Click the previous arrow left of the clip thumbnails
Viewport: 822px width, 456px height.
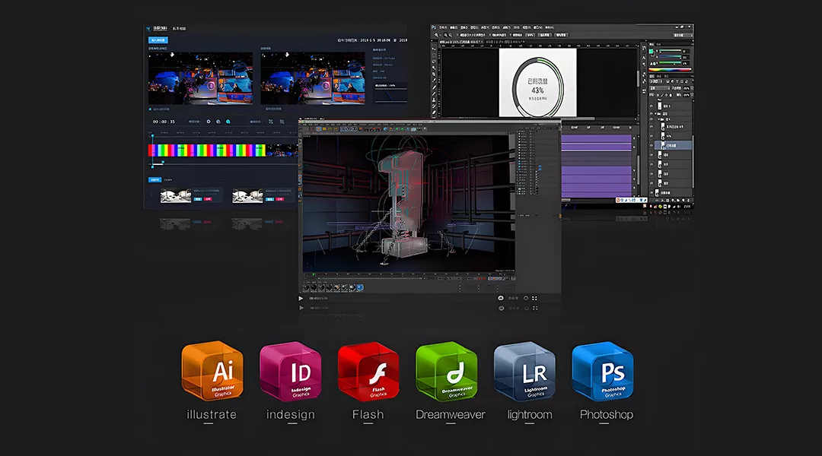pos(151,195)
